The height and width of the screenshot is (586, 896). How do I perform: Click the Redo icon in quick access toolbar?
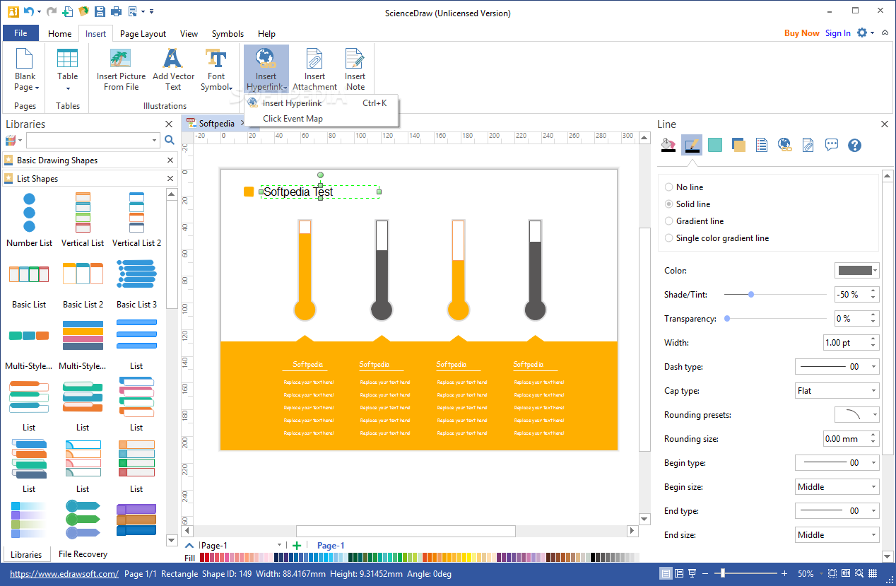tap(51, 11)
